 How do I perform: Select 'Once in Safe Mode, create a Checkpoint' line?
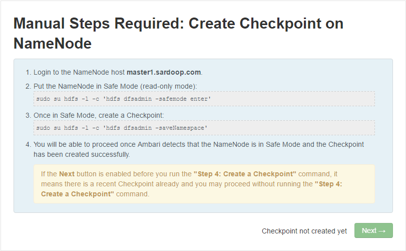click(99, 115)
